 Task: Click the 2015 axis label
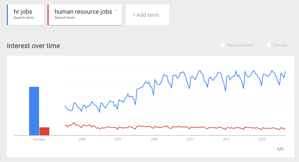[x=262, y=139]
